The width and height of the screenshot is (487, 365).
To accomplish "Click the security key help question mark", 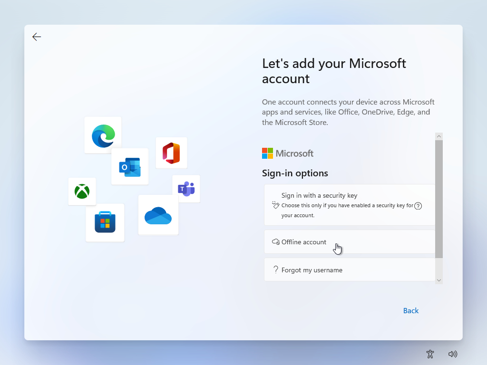I will [418, 206].
